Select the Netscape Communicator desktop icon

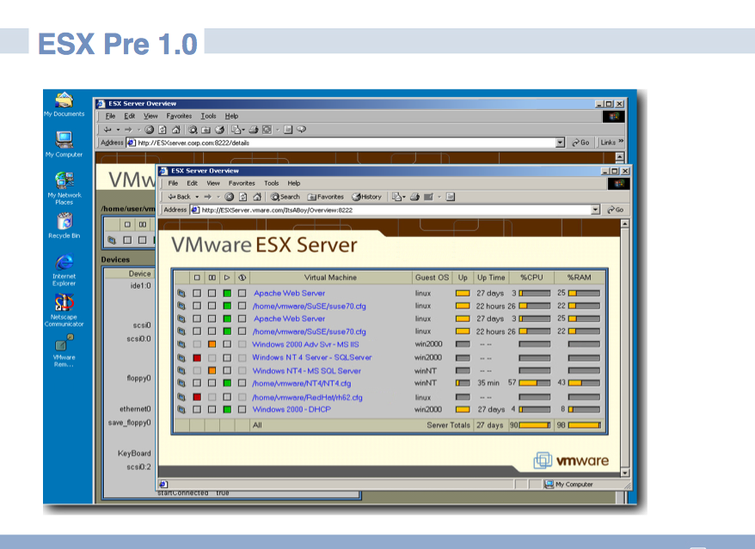[x=64, y=310]
